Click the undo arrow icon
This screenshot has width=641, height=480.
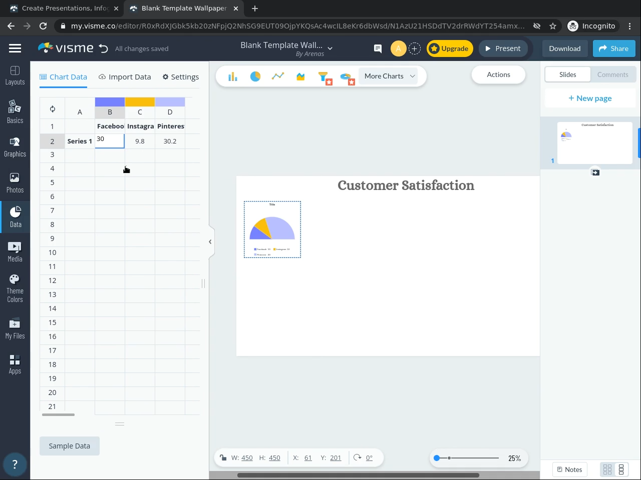(103, 48)
